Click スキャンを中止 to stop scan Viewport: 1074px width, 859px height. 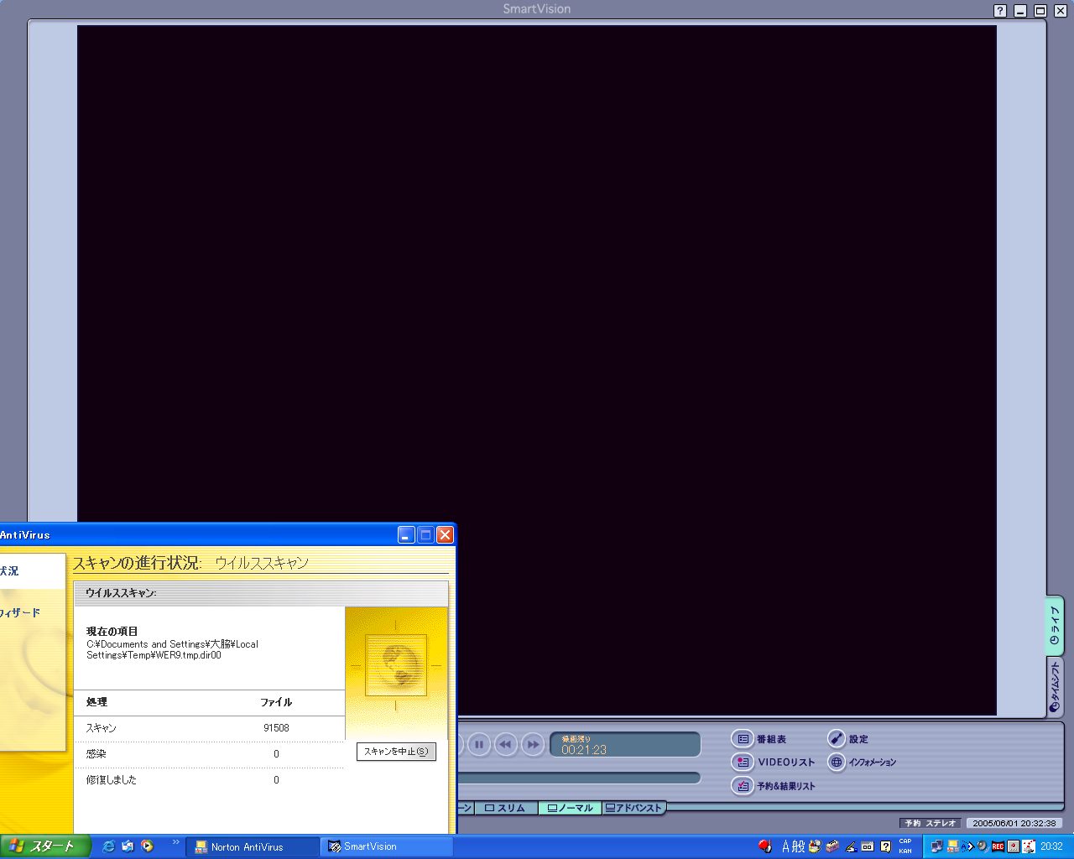click(x=396, y=752)
